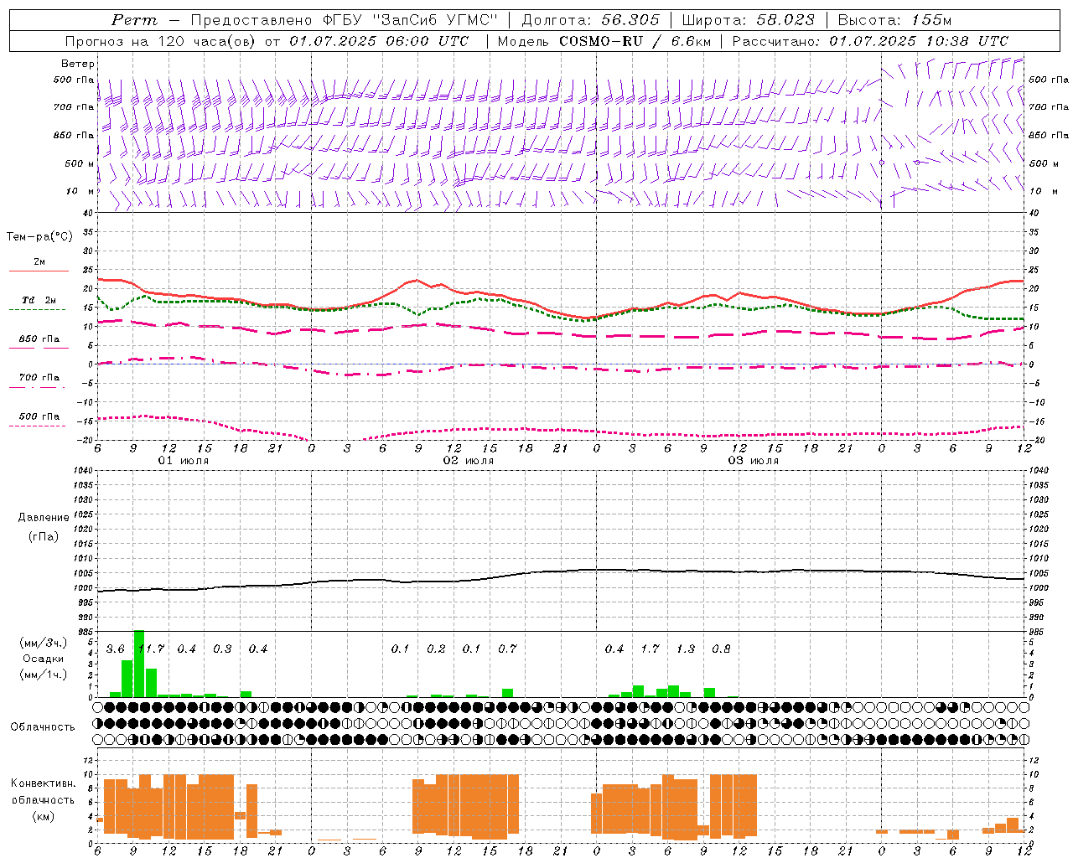This screenshot has width=1073, height=858.
Task: Click the "Ветер" wind panel label
Action: [78, 64]
